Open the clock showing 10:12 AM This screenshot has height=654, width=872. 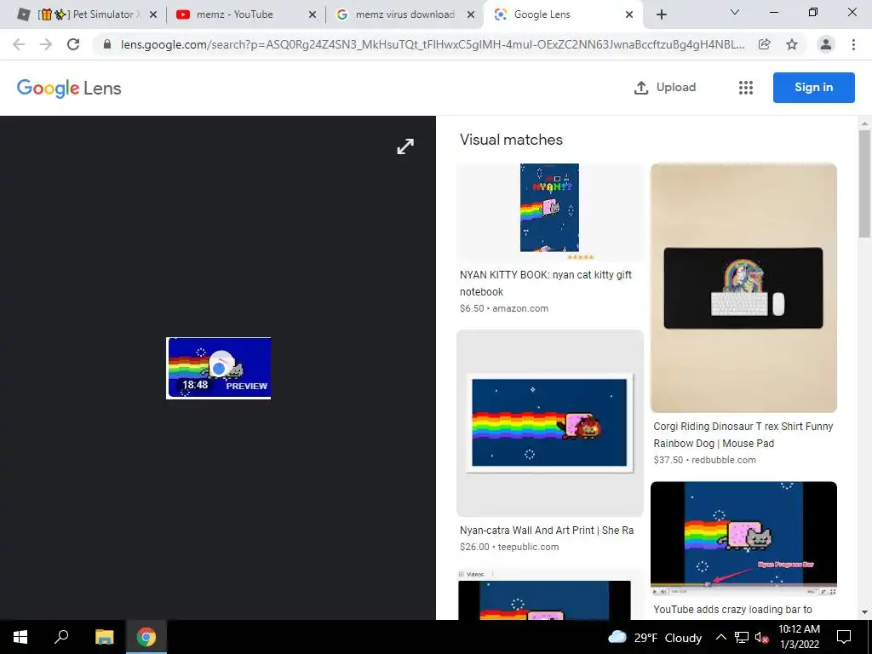coord(799,637)
